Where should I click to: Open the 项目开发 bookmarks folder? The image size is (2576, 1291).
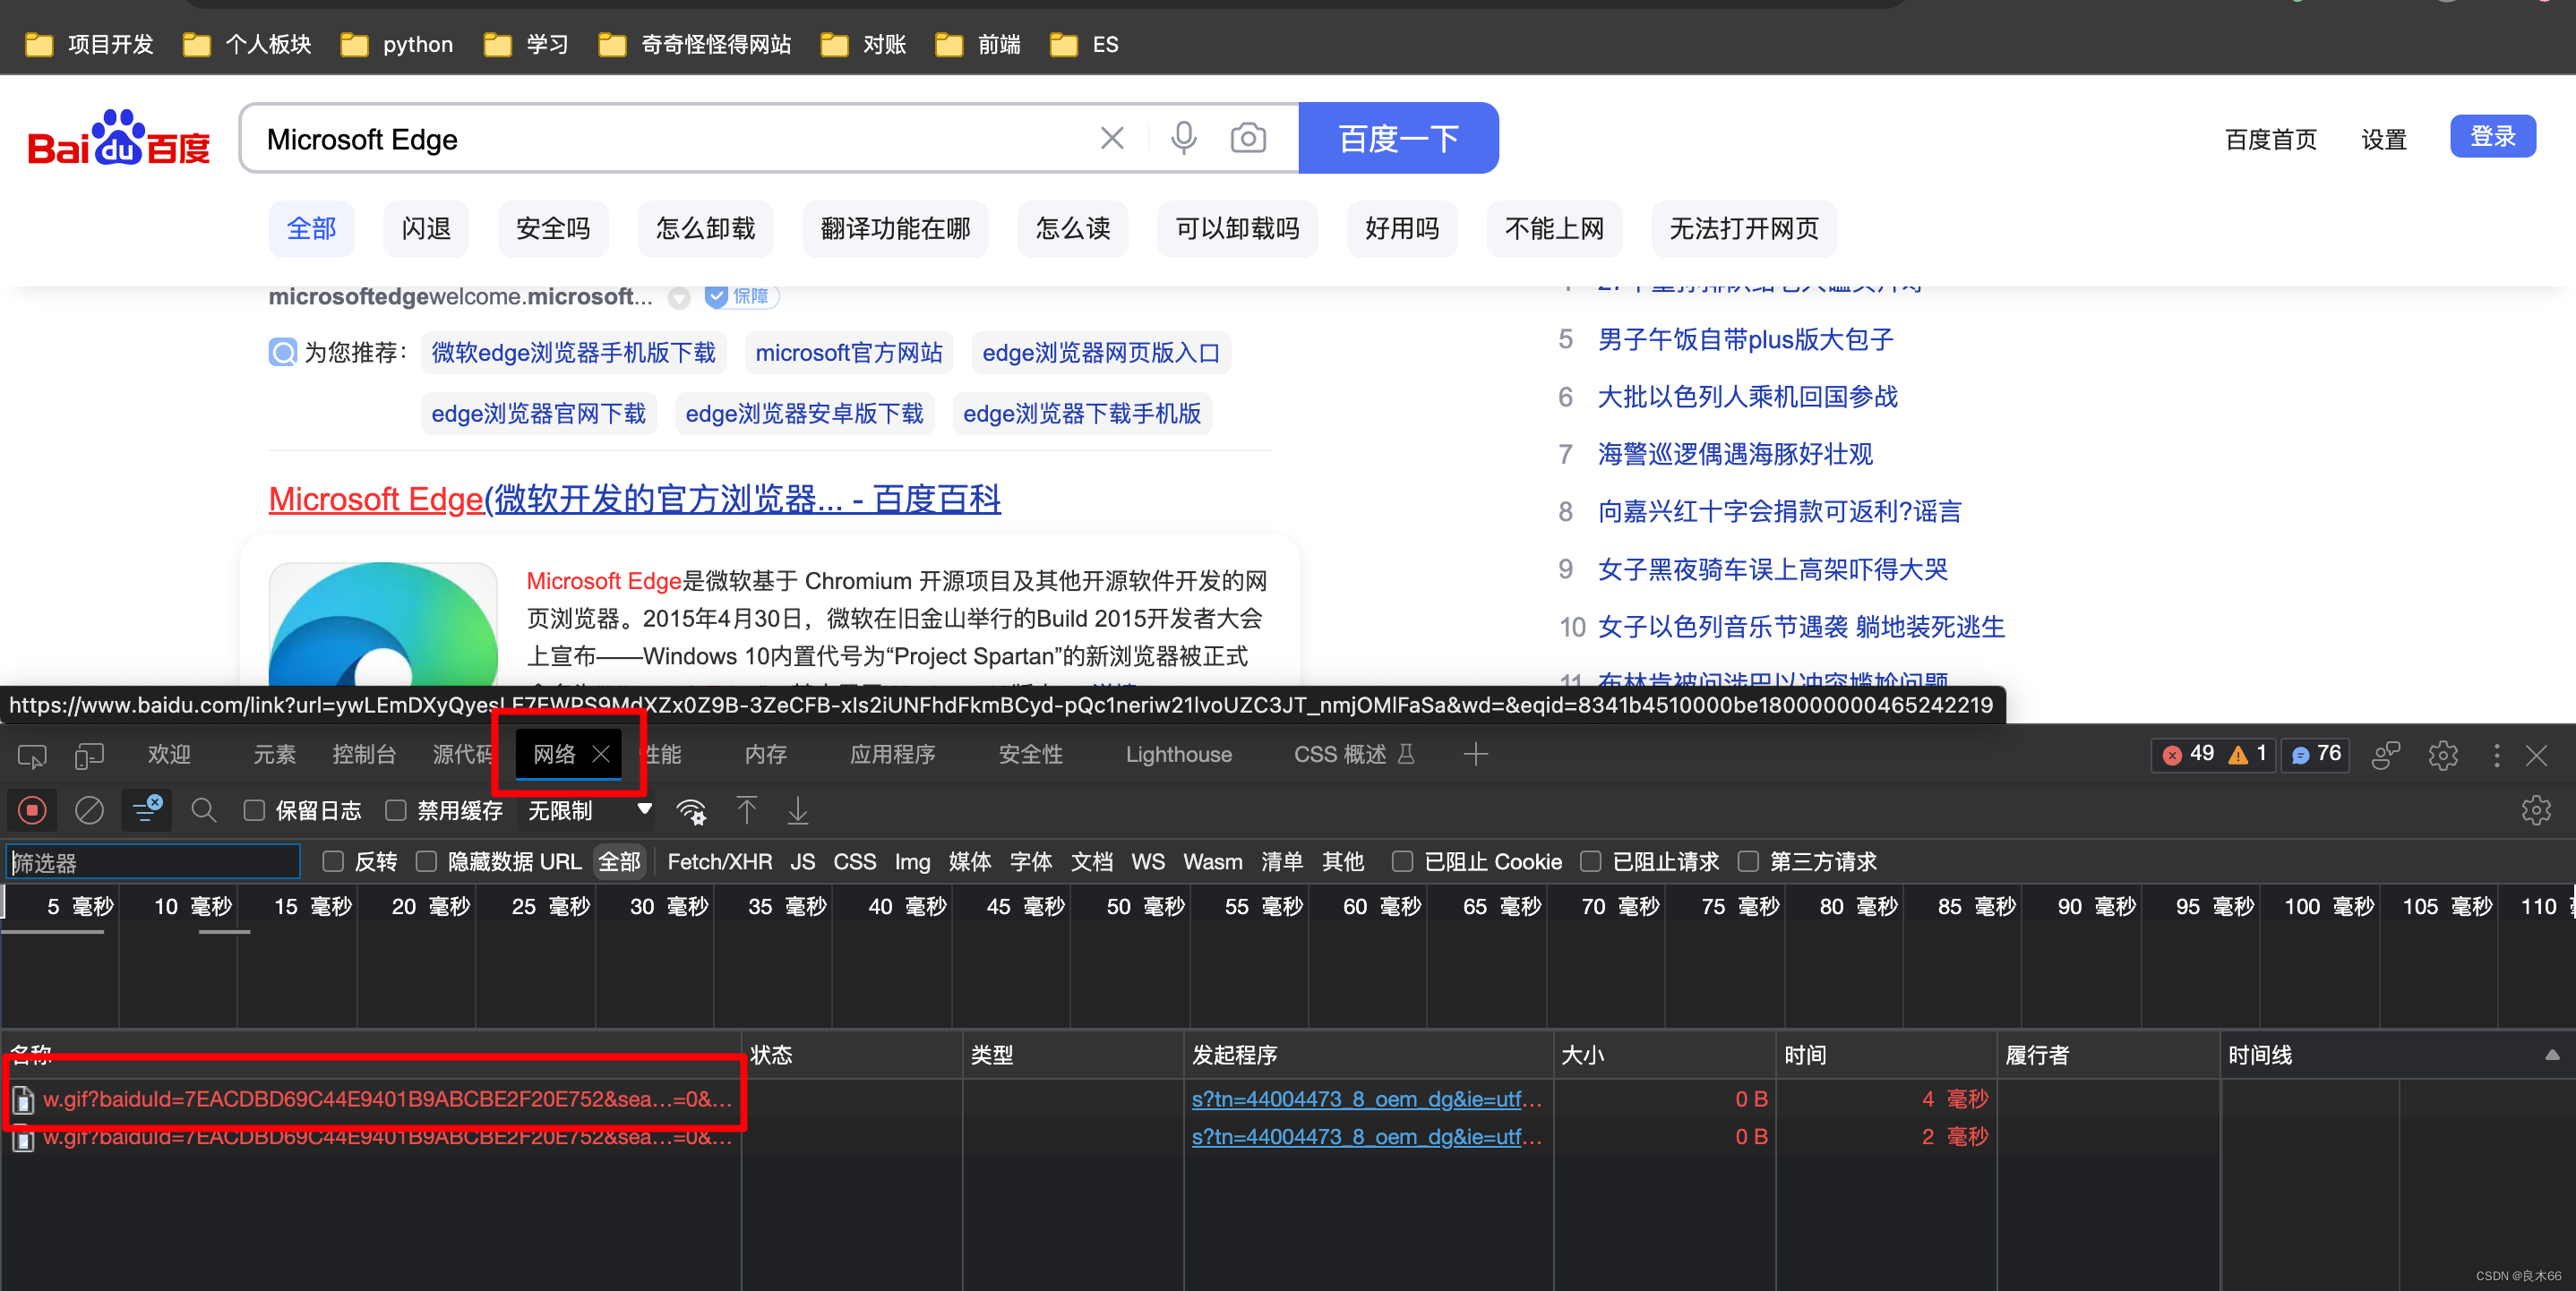(88, 45)
